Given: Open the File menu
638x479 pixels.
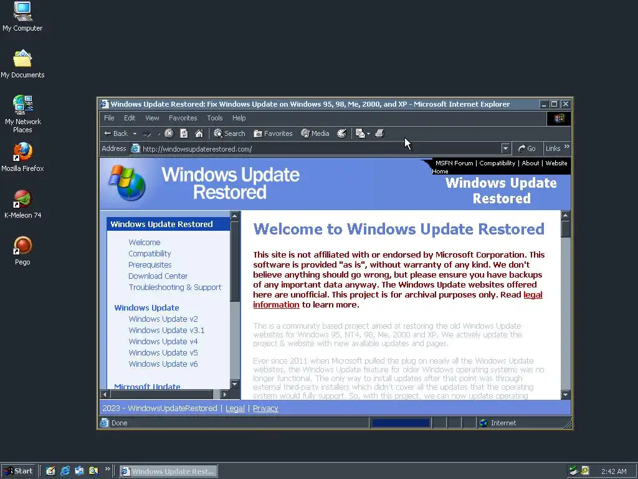Looking at the screenshot, I should tap(109, 118).
